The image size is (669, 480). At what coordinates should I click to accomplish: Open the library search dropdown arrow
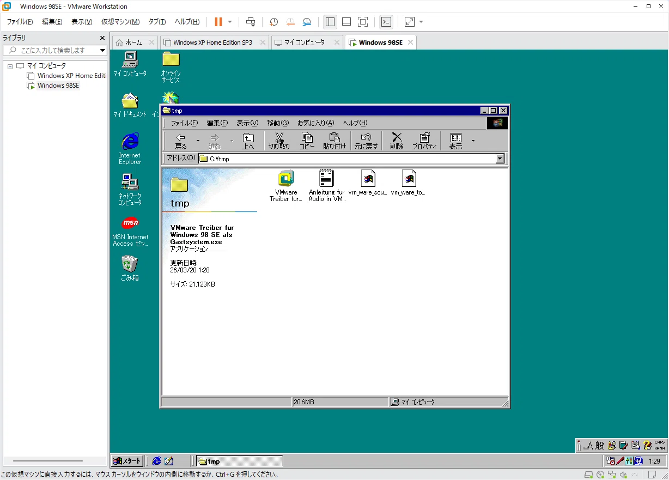(102, 50)
